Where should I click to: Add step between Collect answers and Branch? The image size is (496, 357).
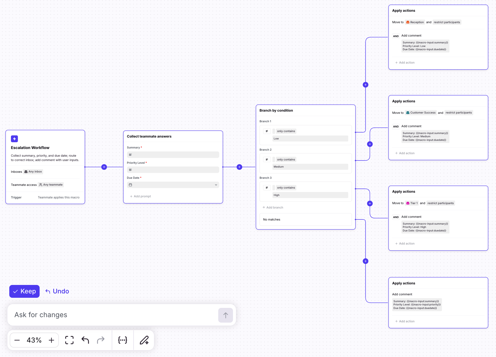click(x=240, y=167)
